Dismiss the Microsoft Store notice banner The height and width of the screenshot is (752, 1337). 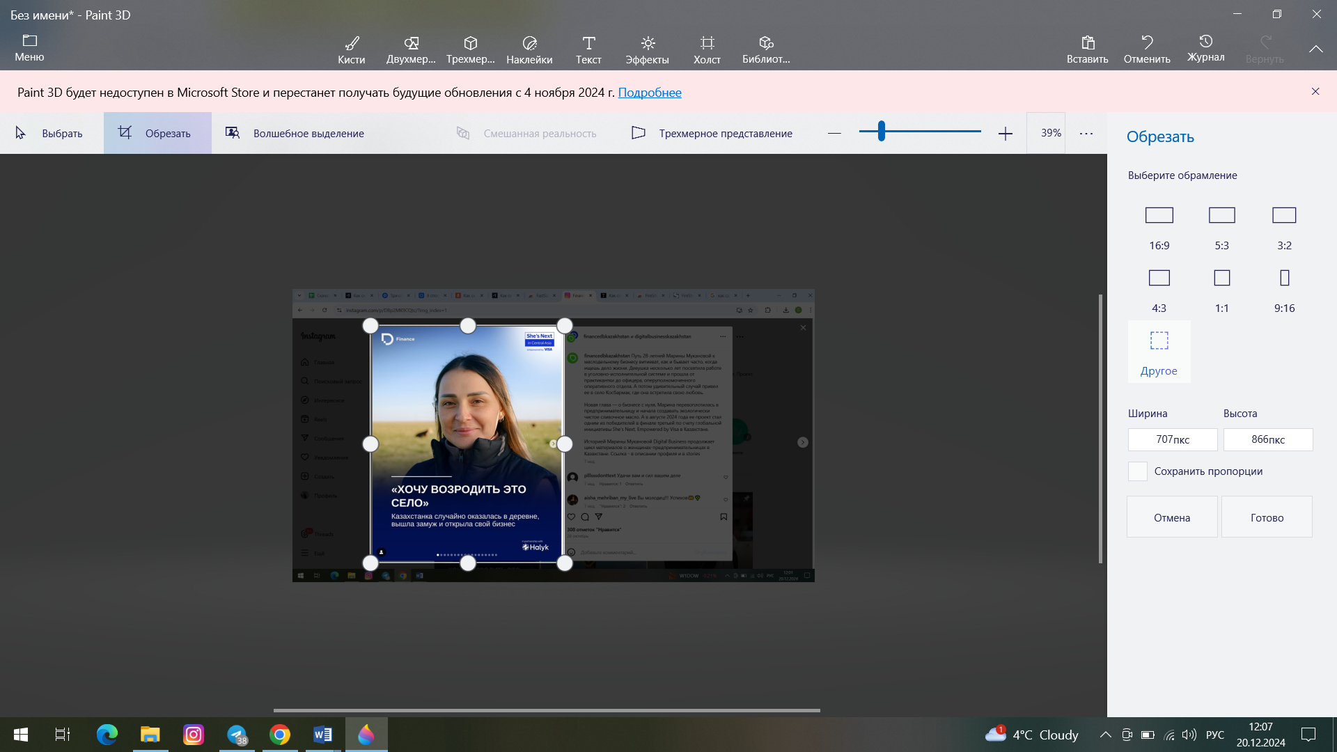click(x=1315, y=92)
